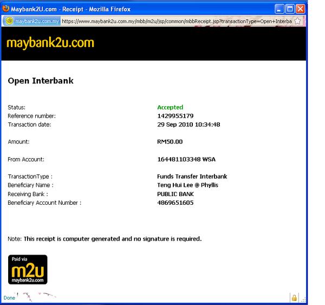Click the Paid via m2u logo
This screenshot has height=305, width=325.
(x=28, y=270)
